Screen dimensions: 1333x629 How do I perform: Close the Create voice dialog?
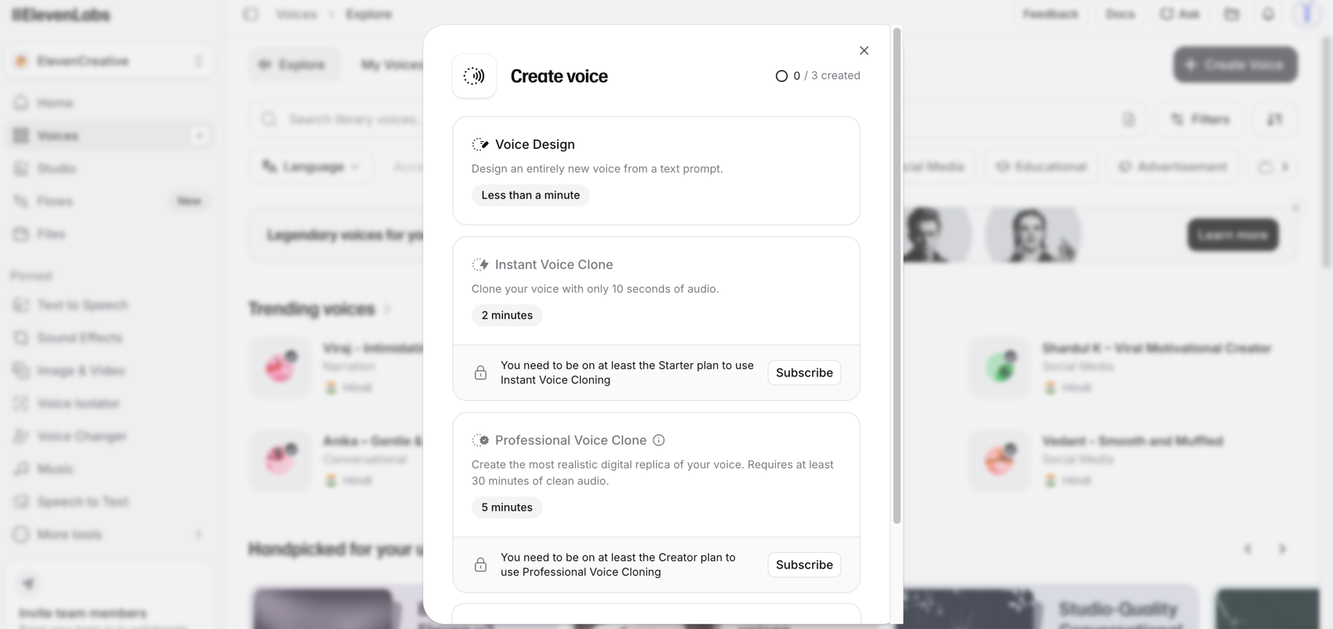tap(864, 50)
